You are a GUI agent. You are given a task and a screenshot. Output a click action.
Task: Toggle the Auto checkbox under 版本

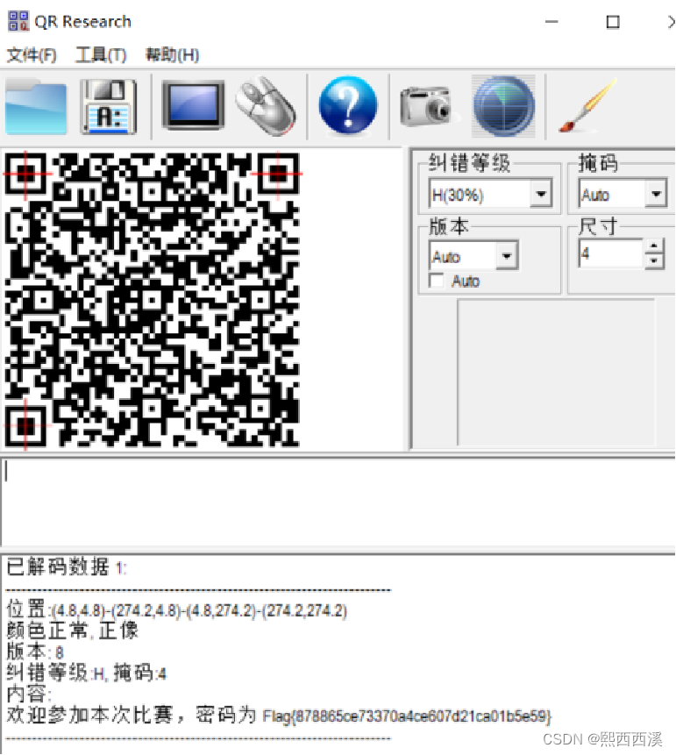tap(437, 281)
